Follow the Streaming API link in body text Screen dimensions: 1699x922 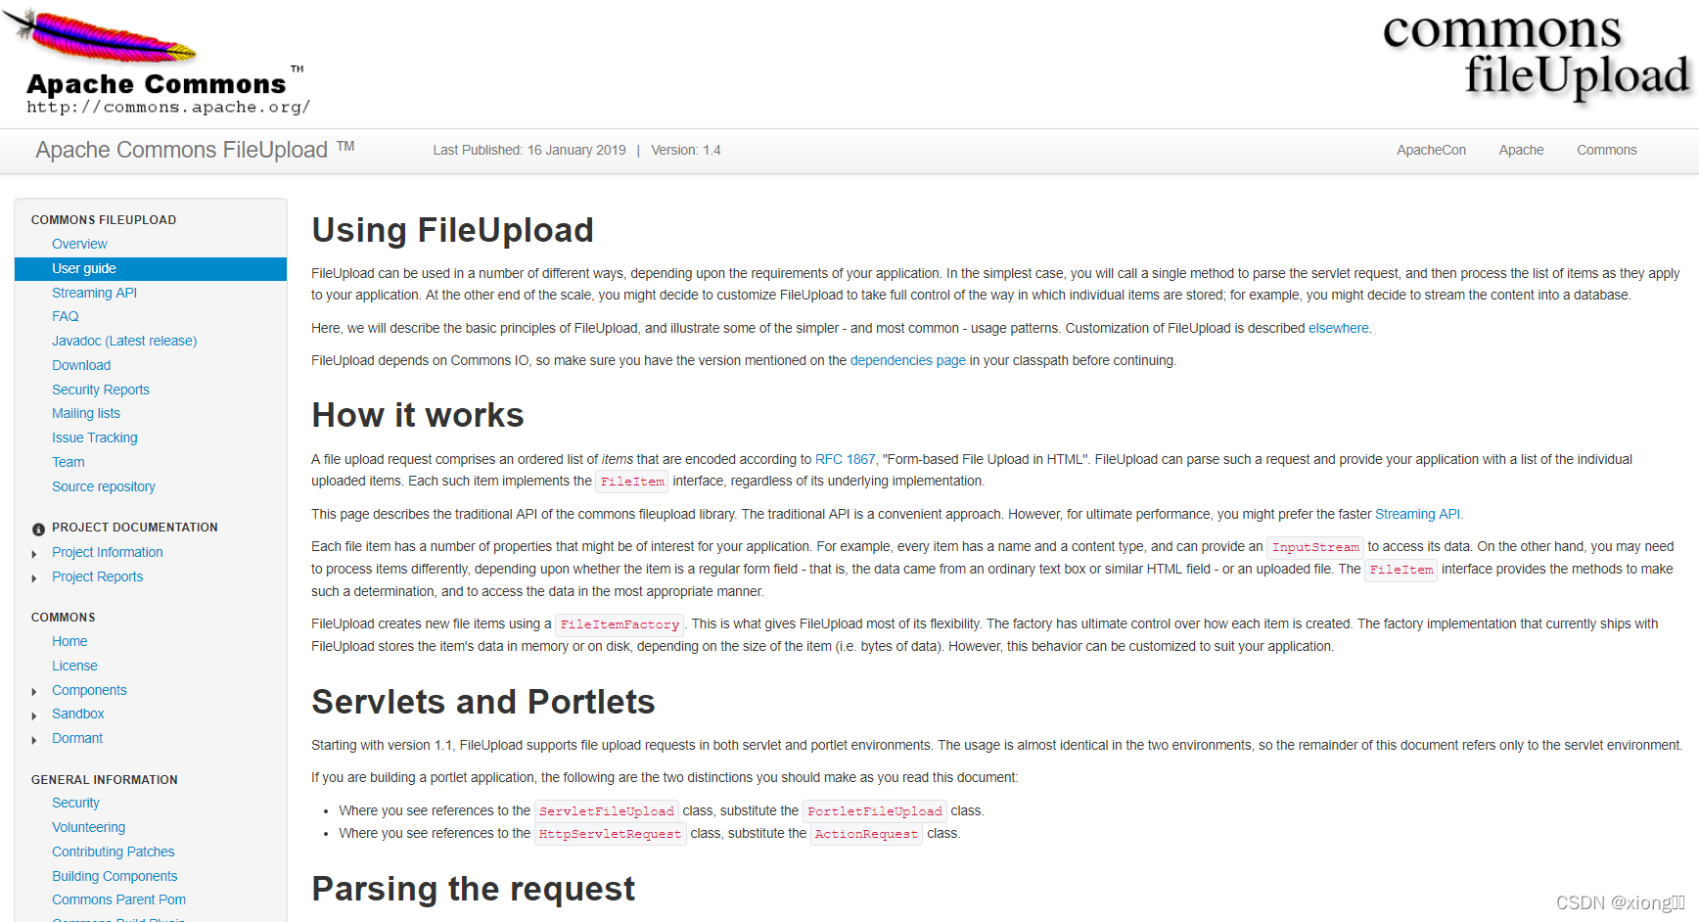coord(1417,514)
